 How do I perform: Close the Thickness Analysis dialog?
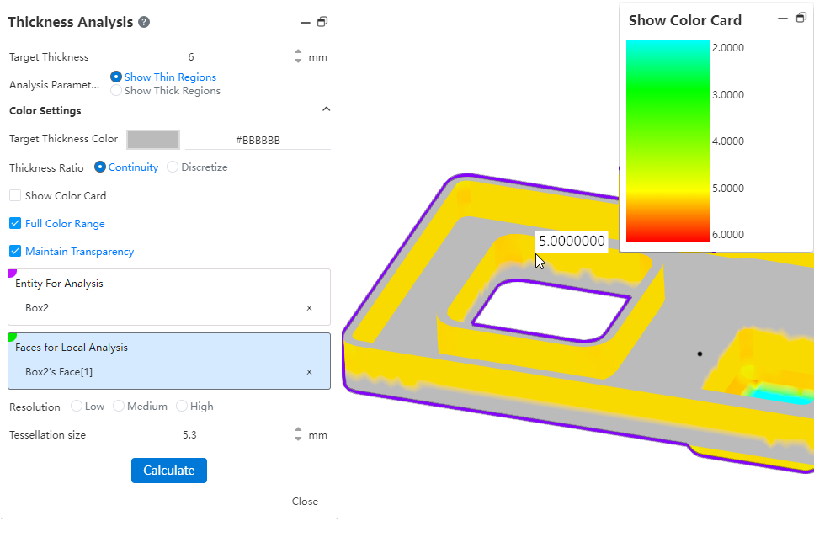[305, 501]
